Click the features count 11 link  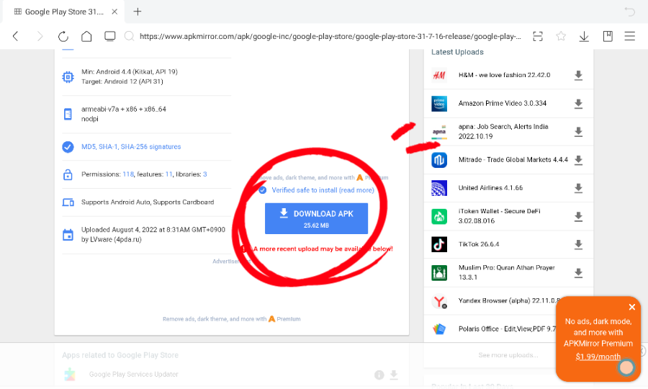click(x=168, y=174)
